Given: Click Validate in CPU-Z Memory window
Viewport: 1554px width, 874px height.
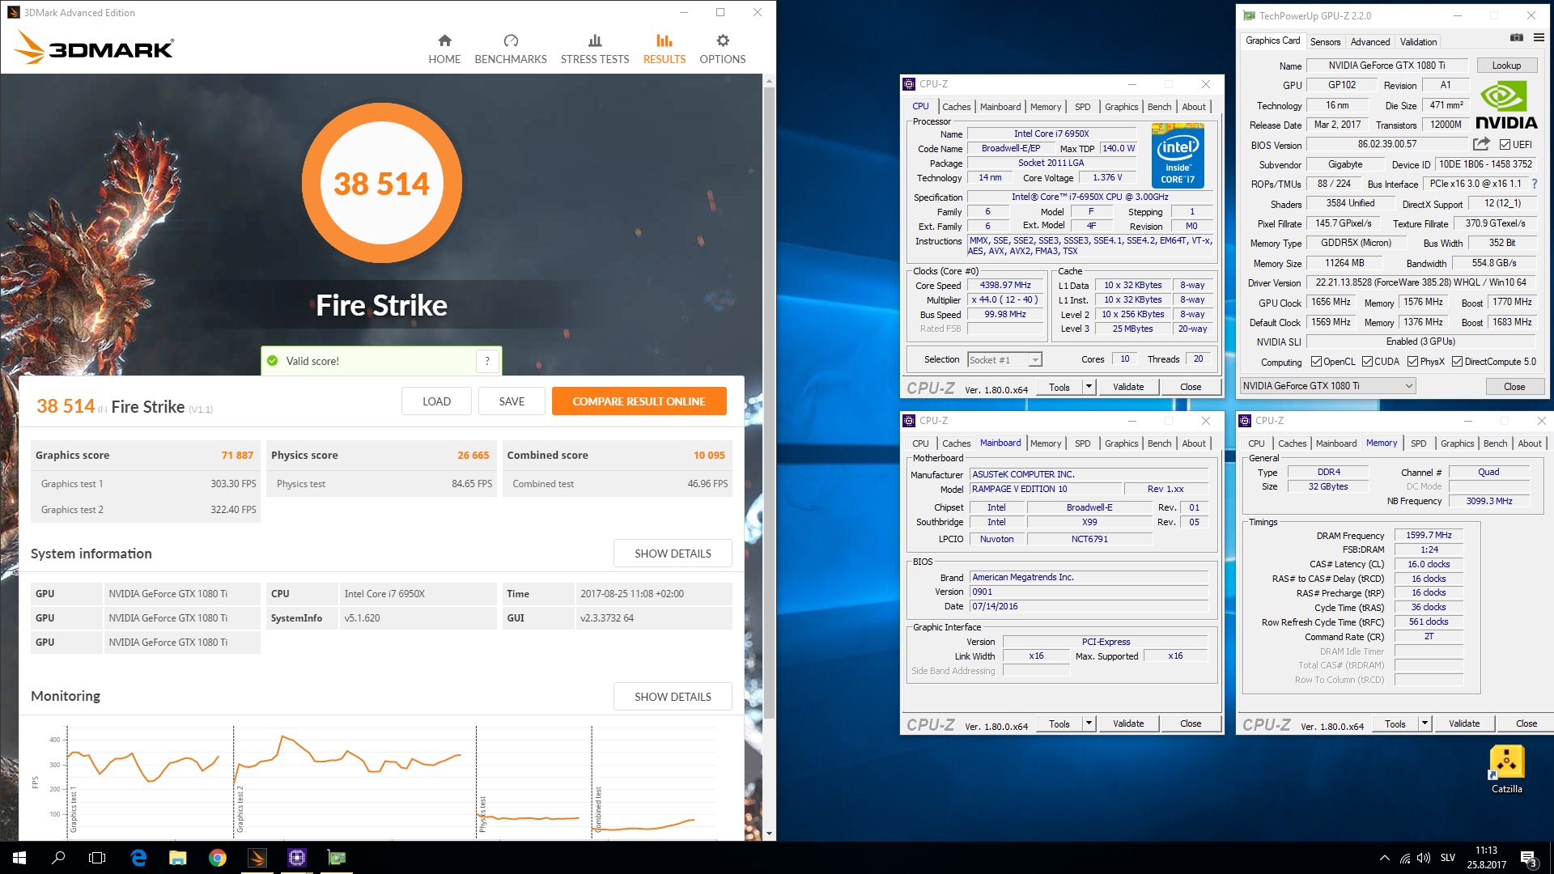Looking at the screenshot, I should point(1463,723).
